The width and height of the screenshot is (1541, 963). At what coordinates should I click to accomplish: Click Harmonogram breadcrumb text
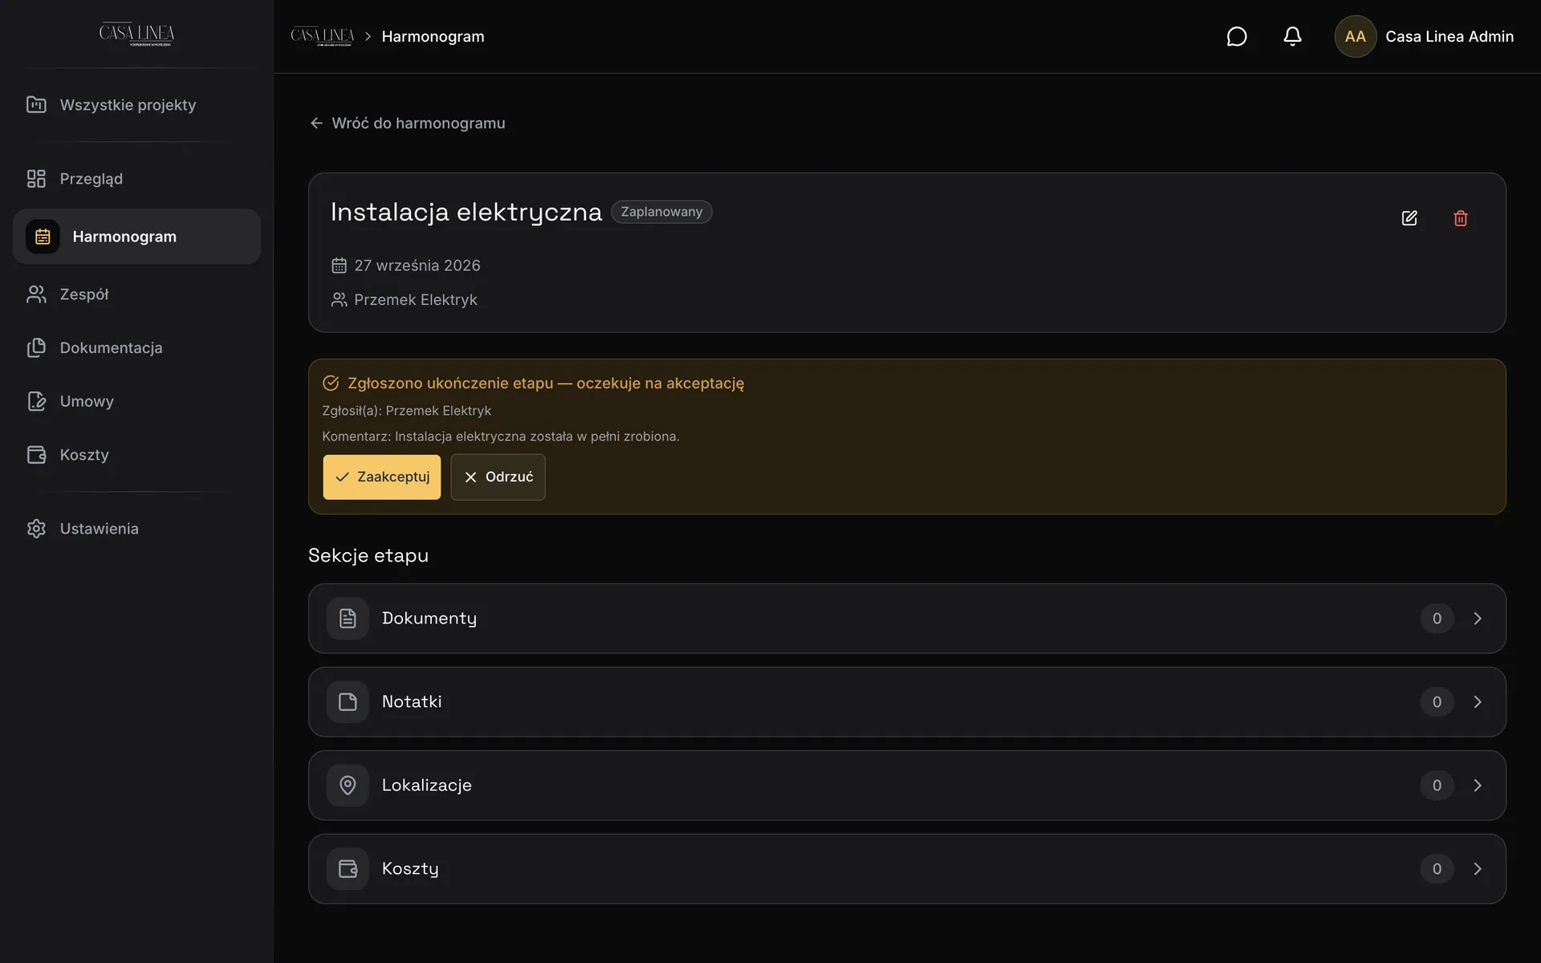433,36
